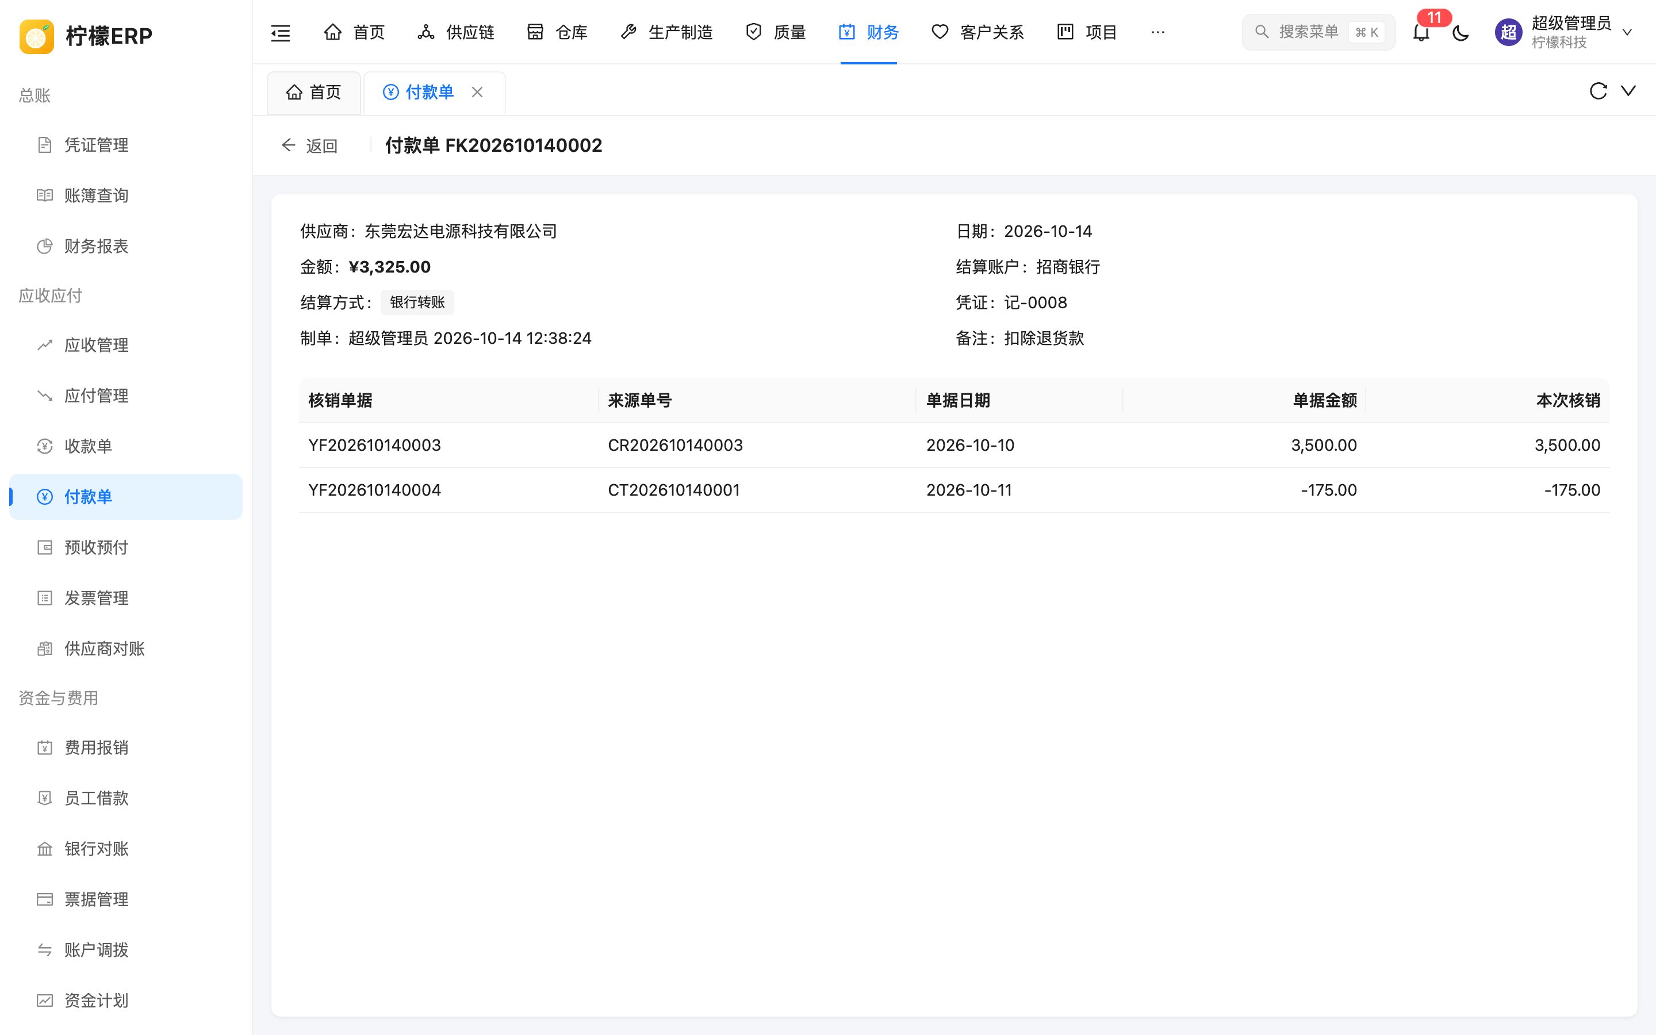Open 仓库 top menu
This screenshot has width=1656, height=1035.
pyautogui.click(x=557, y=32)
